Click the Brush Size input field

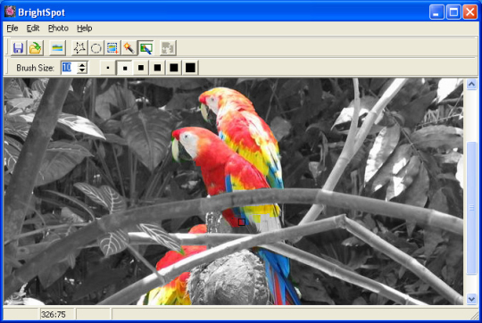click(x=69, y=68)
